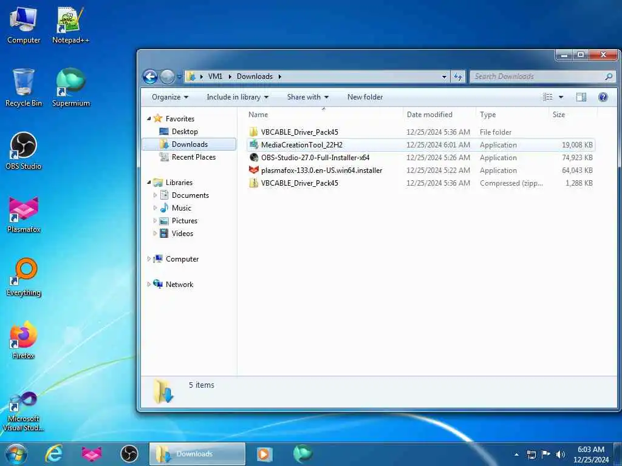Click the New folder button
This screenshot has width=622, height=466.
365,97
